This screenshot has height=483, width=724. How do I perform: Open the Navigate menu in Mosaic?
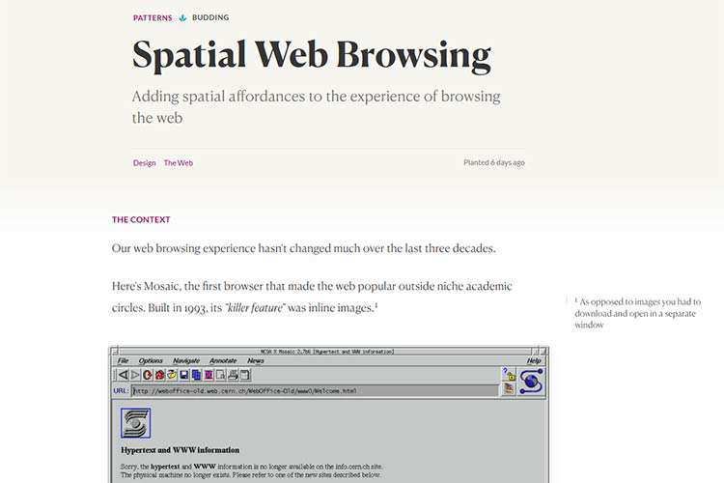point(186,360)
